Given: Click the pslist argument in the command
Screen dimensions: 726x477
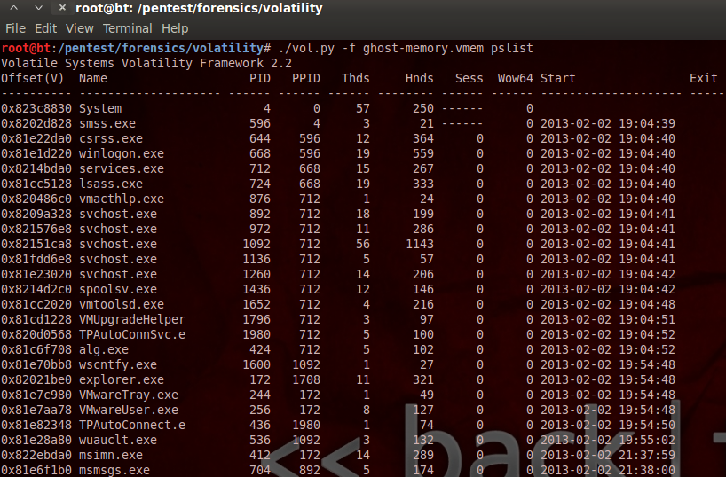Looking at the screenshot, I should coord(512,48).
